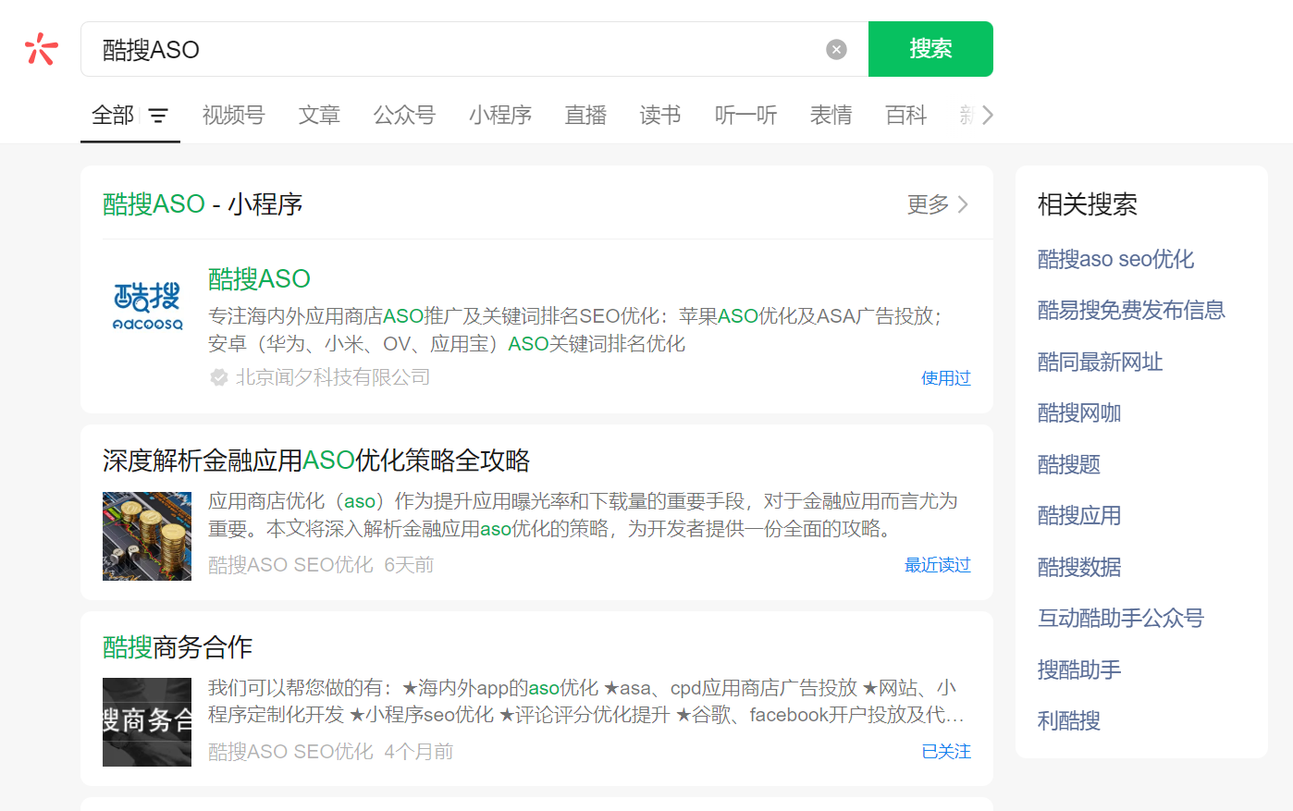Screen dimensions: 1293x811
Task: Search related term 酷易搜免费发布信息
Action: coord(1131,310)
